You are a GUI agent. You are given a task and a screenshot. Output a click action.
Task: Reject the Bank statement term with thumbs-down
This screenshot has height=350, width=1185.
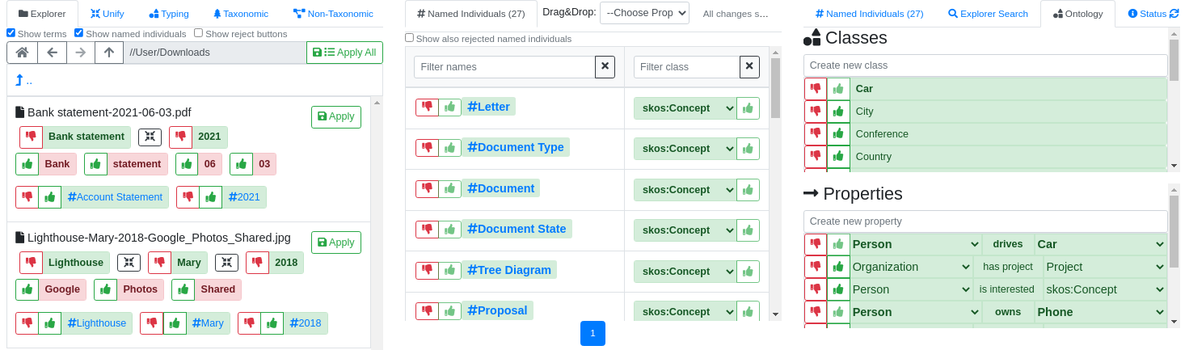tap(31, 137)
